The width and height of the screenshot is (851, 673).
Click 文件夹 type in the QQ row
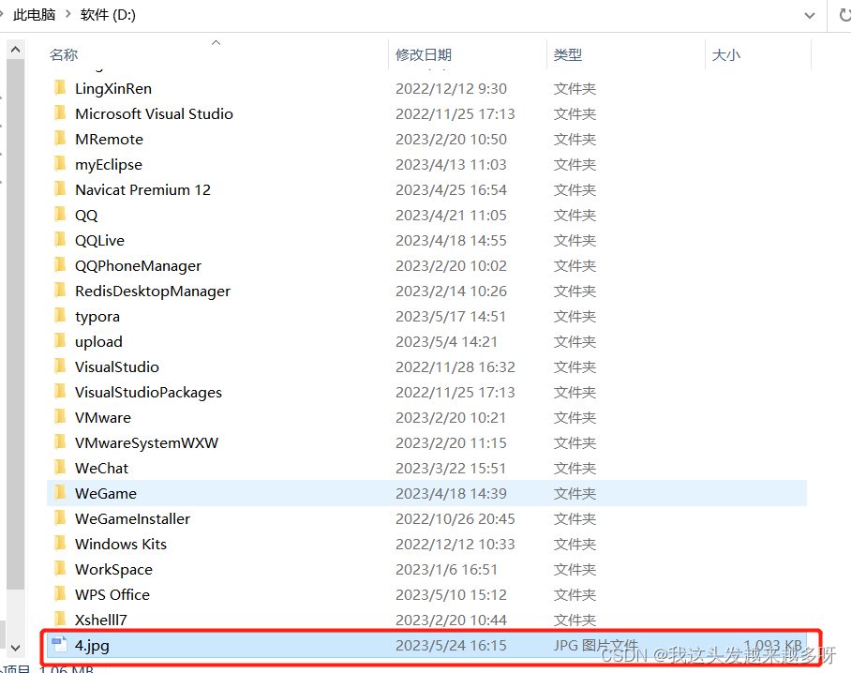575,215
